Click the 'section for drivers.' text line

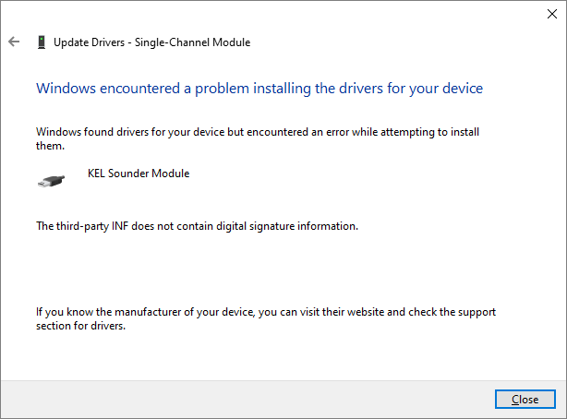[80, 326]
